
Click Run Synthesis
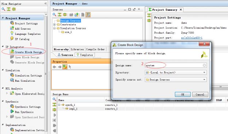point(24,112)
